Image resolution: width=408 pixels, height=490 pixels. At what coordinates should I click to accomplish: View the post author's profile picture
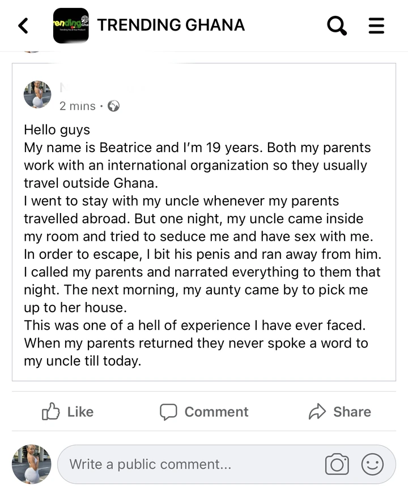(x=37, y=94)
